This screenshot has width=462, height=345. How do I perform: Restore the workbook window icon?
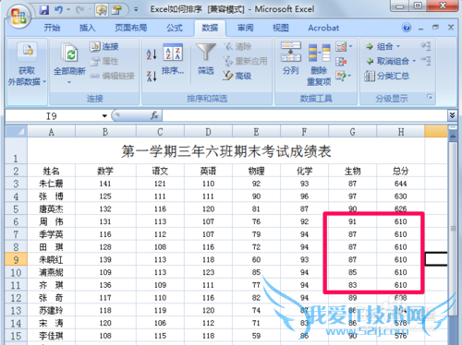coord(435,27)
